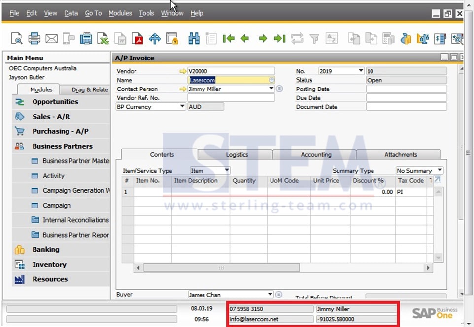Click the Due Date field

[x=406, y=98]
